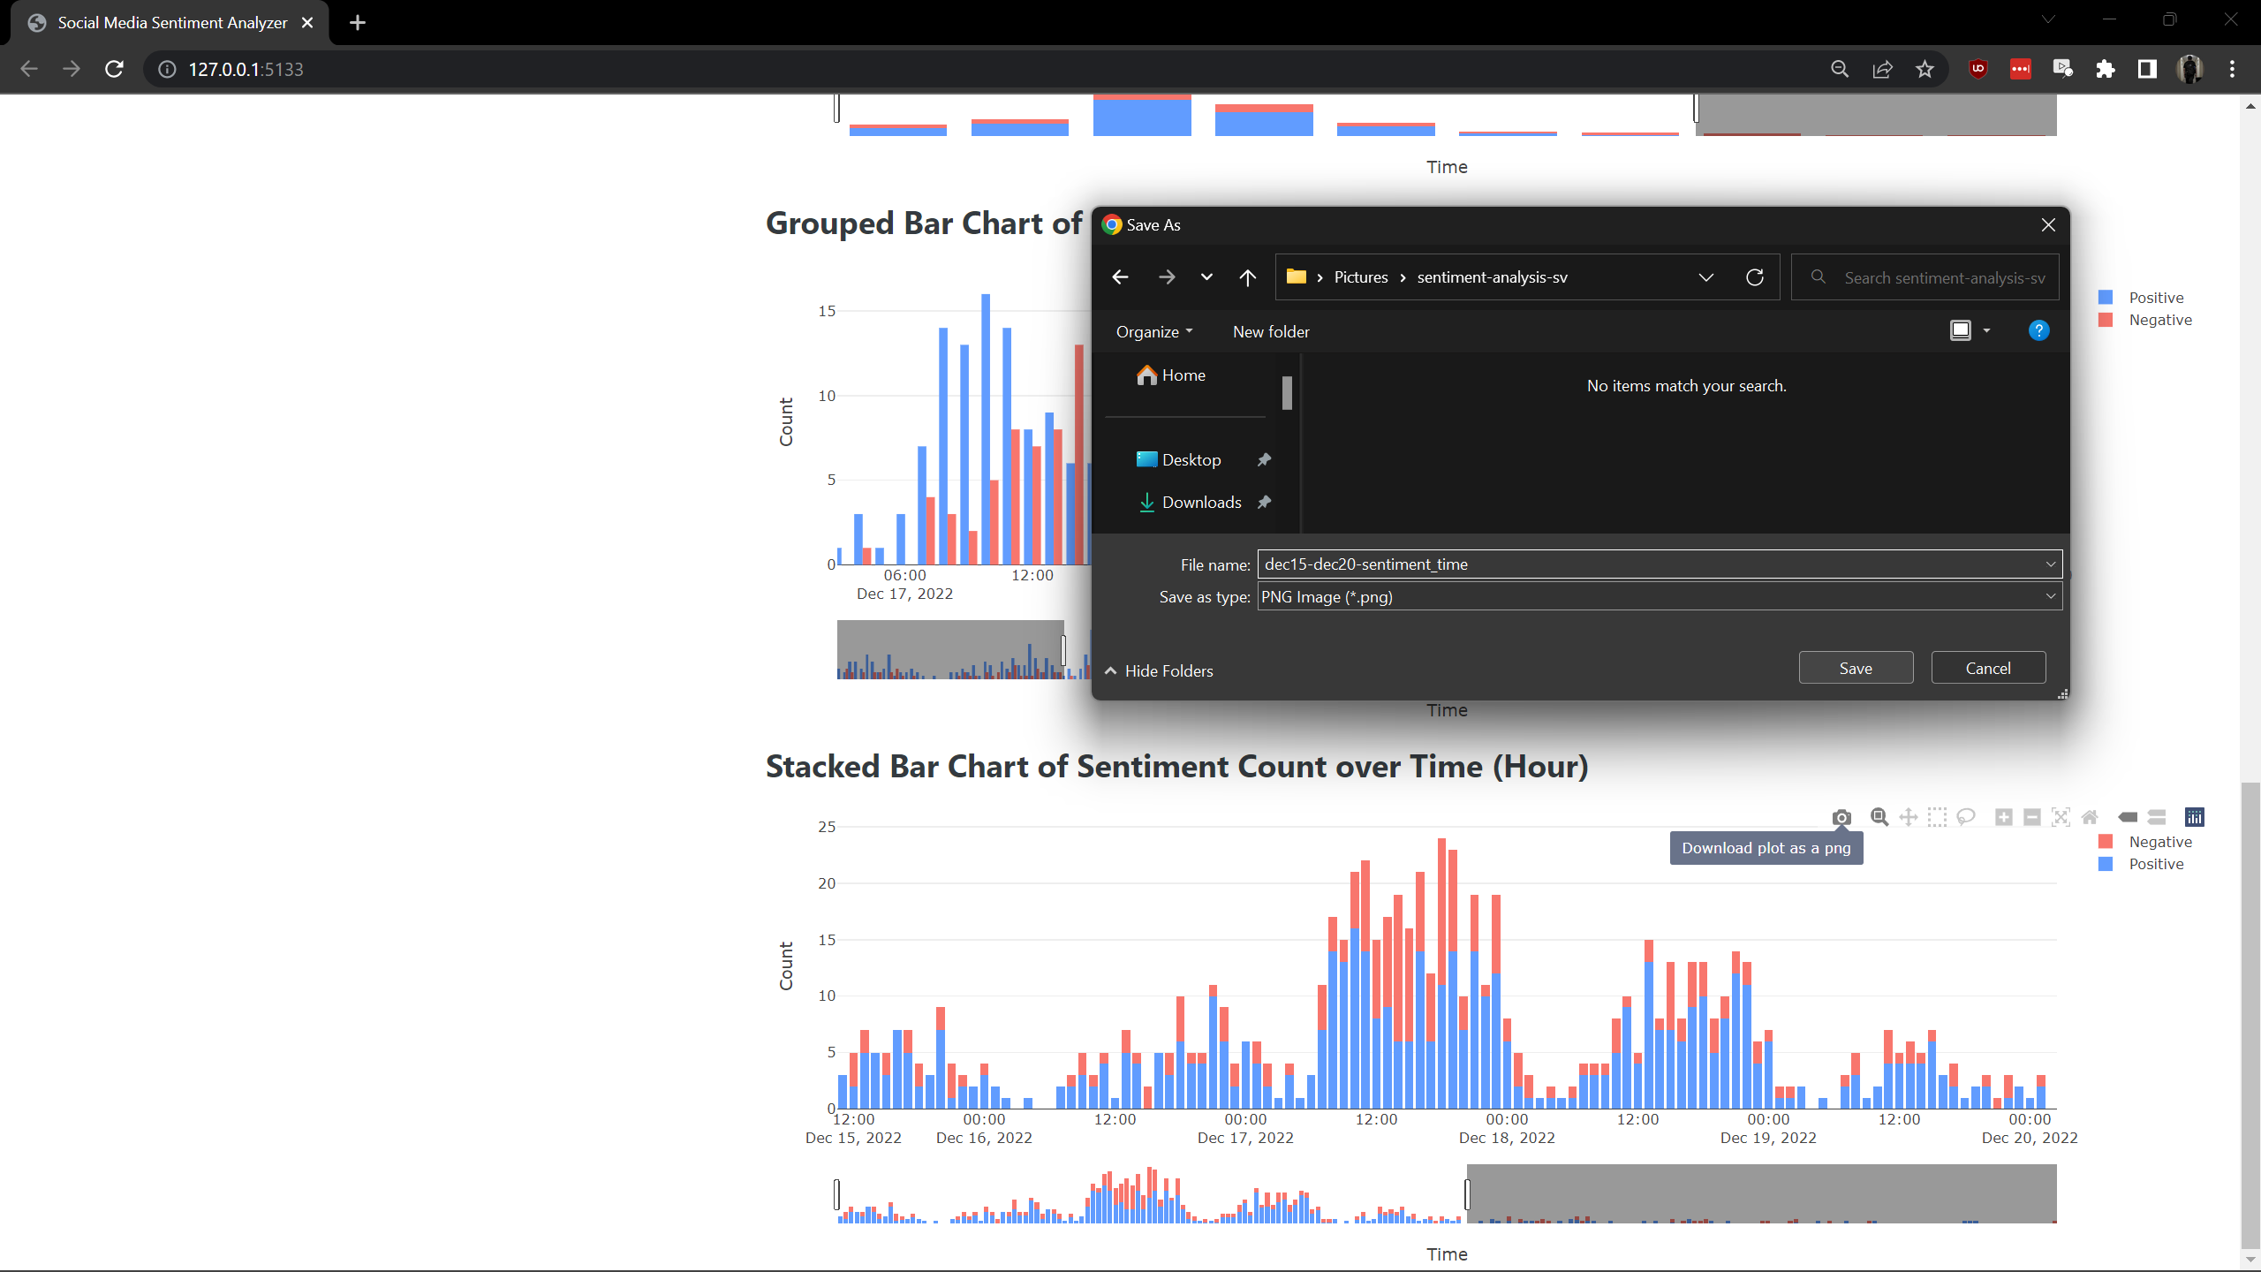The image size is (2261, 1272).
Task: Select the Zoom tool on the chart toolbar
Action: [x=1879, y=817]
